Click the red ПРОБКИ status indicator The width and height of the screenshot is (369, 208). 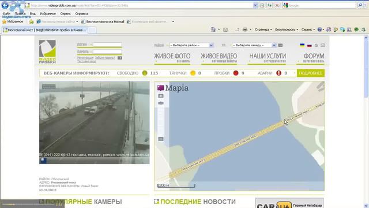[236, 73]
